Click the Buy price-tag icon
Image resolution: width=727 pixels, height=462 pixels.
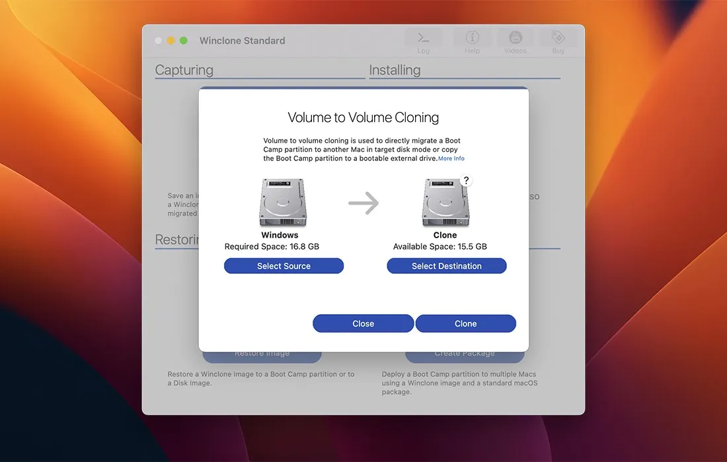click(x=558, y=40)
